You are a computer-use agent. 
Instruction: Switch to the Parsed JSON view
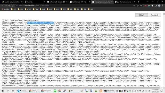pos(154,15)
